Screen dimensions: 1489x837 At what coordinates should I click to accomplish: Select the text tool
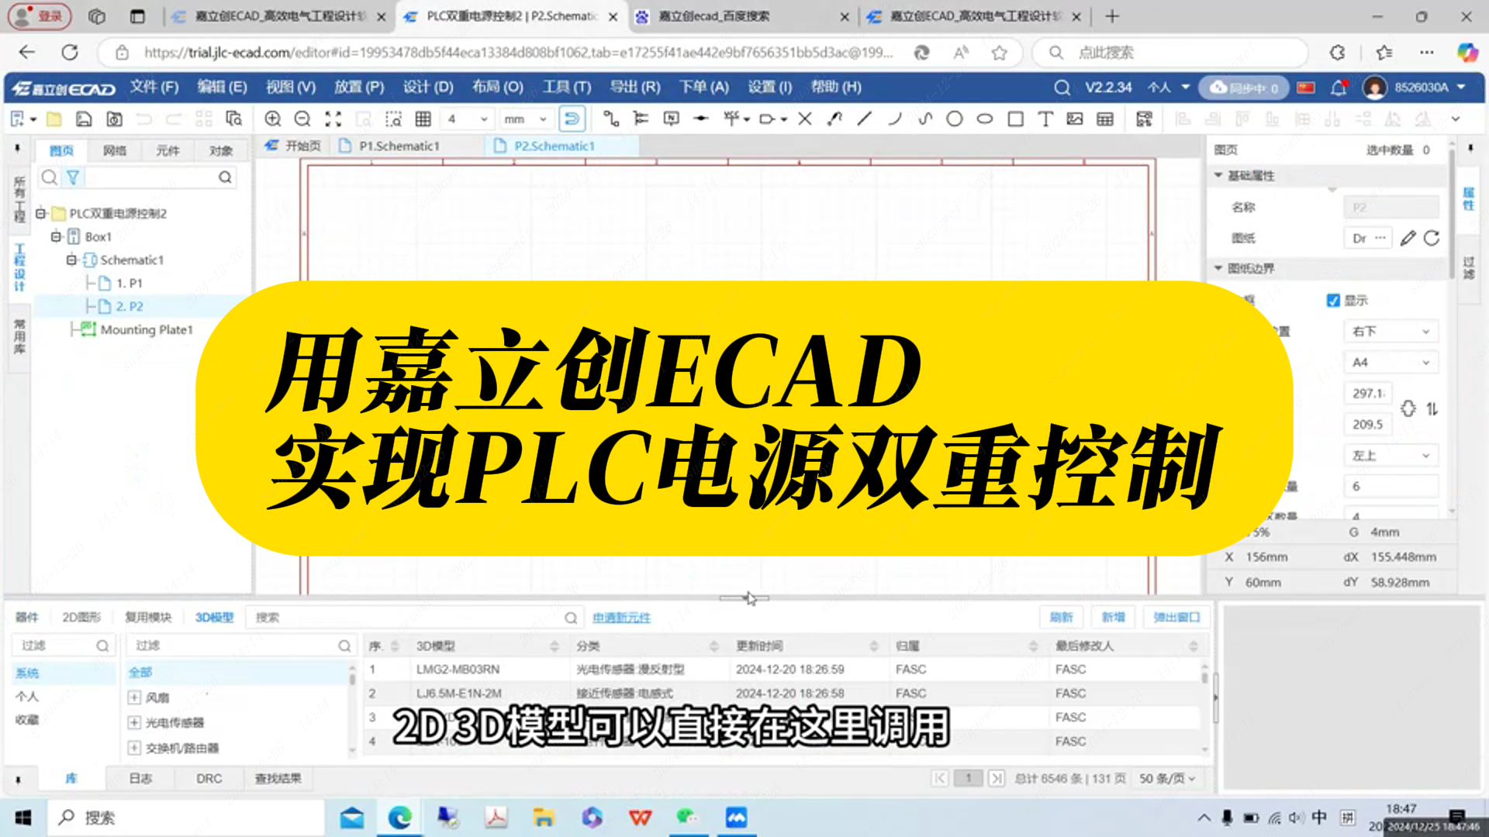(1045, 119)
